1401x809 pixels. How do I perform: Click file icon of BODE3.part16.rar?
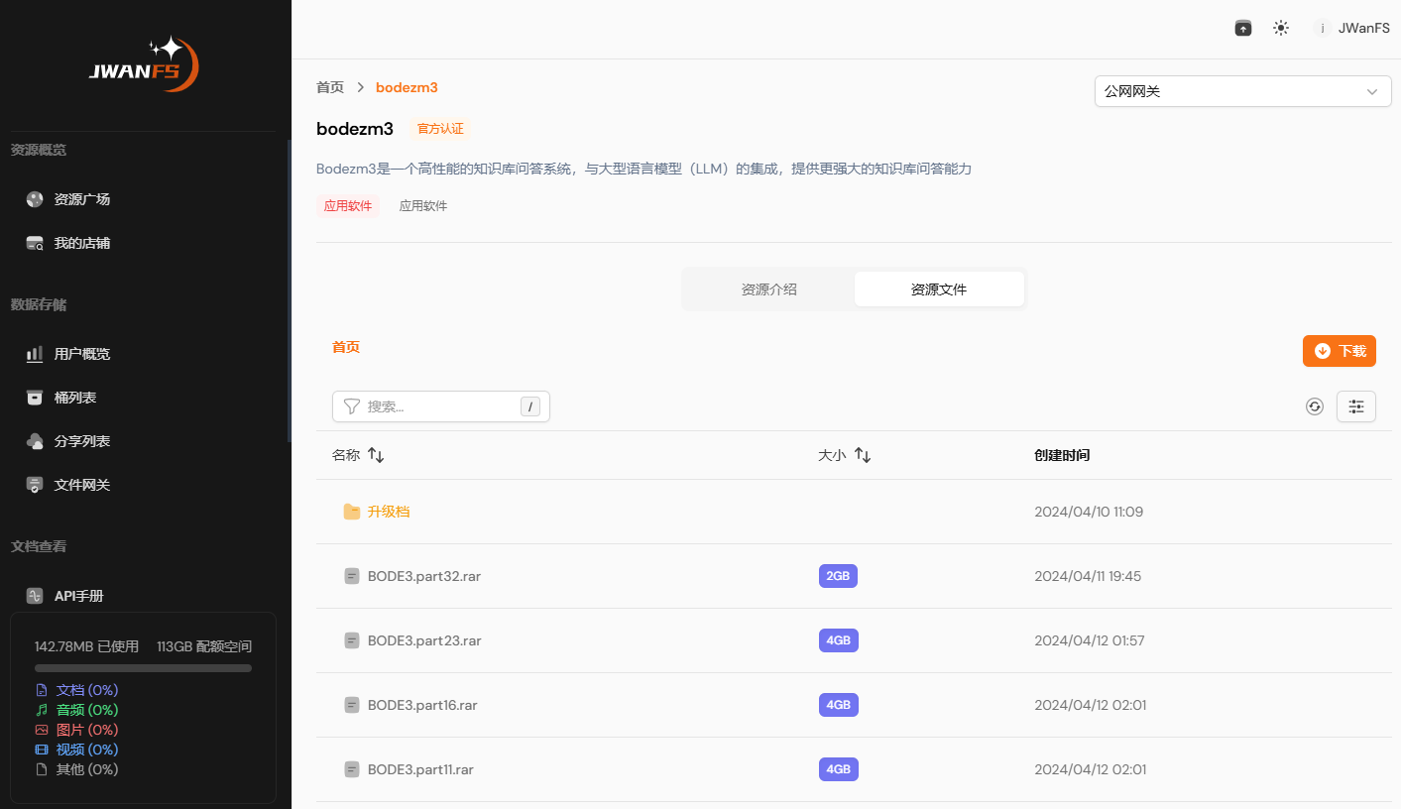click(352, 705)
